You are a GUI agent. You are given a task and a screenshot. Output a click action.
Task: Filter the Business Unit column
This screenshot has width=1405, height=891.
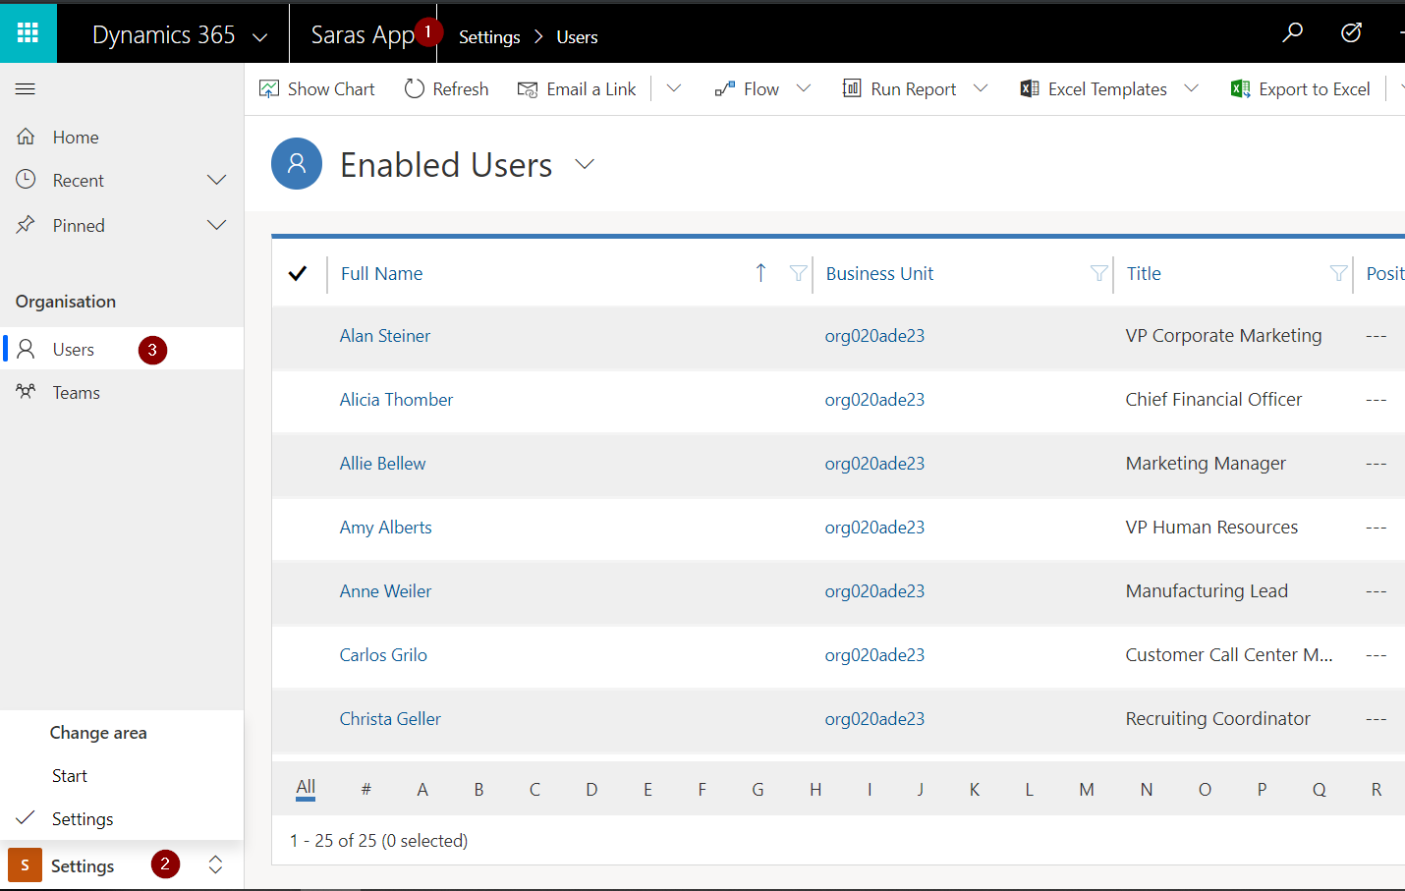click(x=1098, y=274)
